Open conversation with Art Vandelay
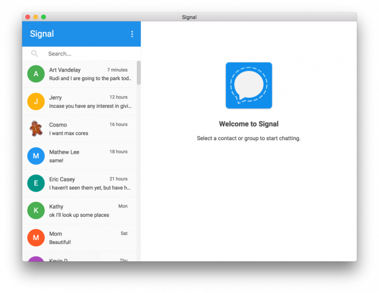This screenshot has height=293, width=379. 65,70
